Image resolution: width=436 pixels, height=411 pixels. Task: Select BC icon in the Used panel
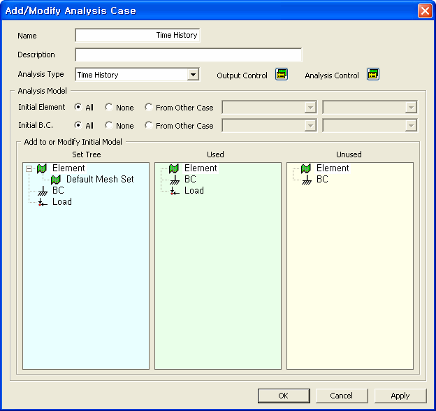point(175,180)
